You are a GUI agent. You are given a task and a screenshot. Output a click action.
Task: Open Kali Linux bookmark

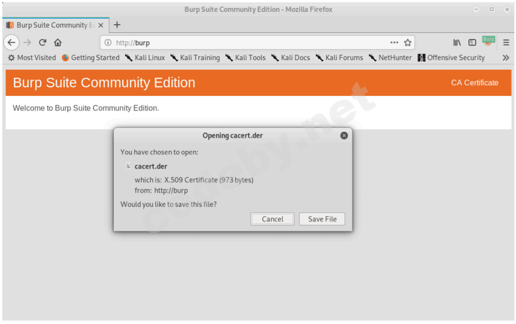(x=145, y=58)
